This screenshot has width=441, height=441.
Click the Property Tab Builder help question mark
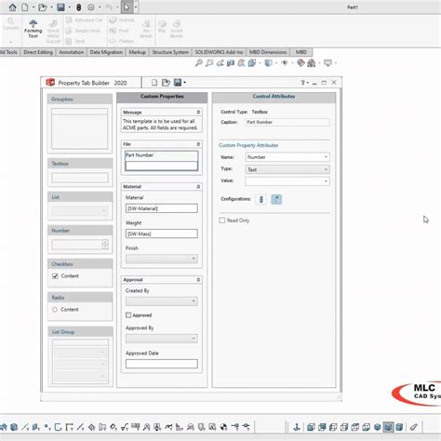[x=302, y=83]
